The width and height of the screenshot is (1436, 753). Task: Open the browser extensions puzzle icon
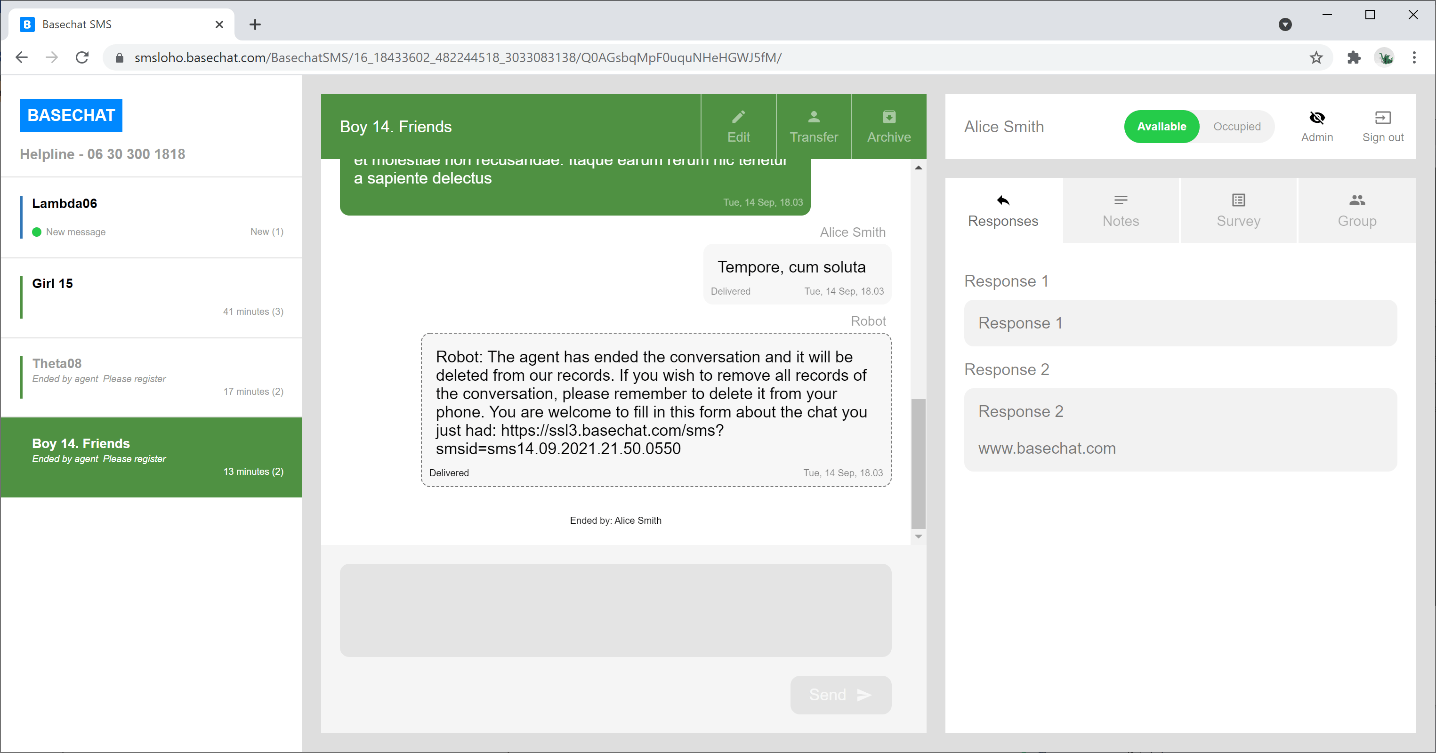pos(1354,57)
